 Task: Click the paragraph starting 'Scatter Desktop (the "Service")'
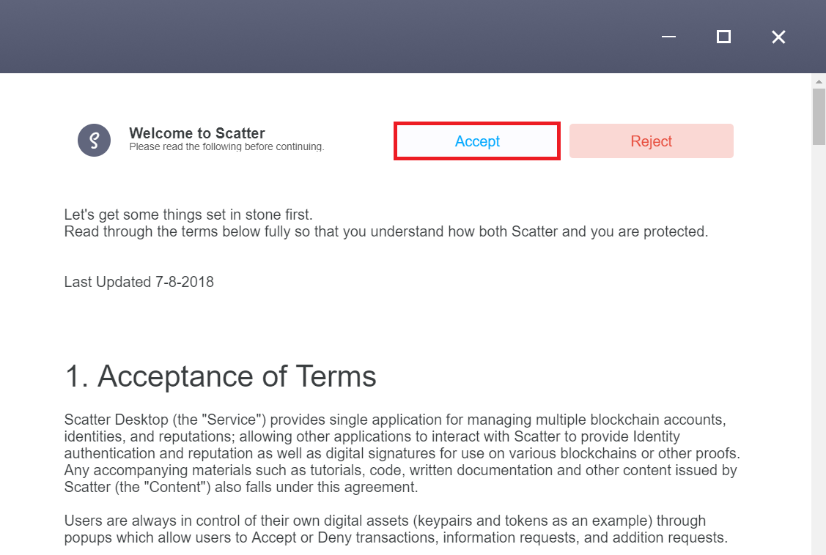(402, 453)
